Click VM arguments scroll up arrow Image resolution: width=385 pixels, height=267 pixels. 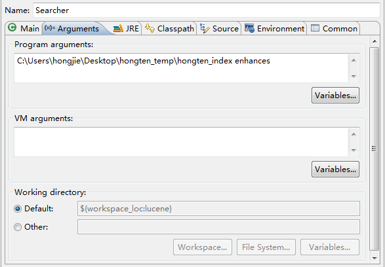click(354, 134)
